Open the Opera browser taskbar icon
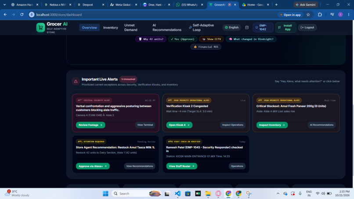Screen dimensions: 354x199 (x=218, y=194)
